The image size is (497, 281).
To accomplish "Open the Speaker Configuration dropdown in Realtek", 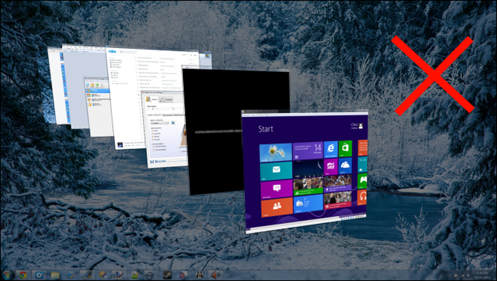I will (x=160, y=123).
